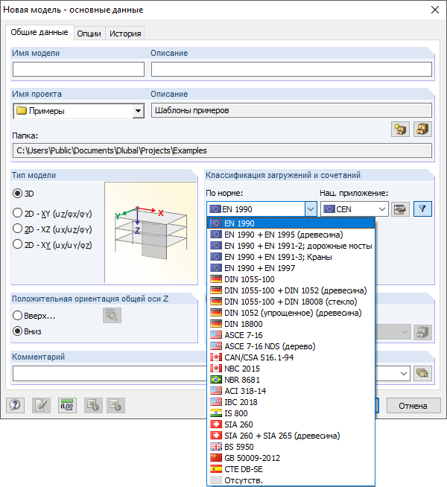The height and width of the screenshot is (487, 447).
Task: Close the New Model dialog window
Action: pos(435,10)
